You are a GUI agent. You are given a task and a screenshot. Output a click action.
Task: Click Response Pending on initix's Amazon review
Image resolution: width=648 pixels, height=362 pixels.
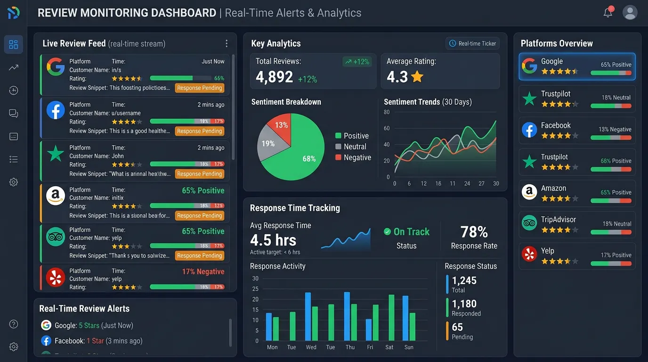[x=200, y=215]
